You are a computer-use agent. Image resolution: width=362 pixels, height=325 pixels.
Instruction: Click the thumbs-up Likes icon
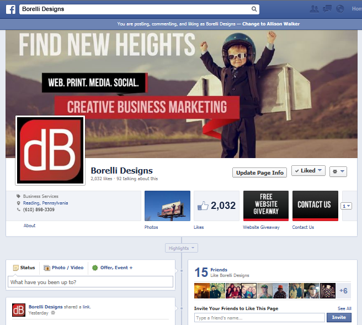click(x=203, y=206)
